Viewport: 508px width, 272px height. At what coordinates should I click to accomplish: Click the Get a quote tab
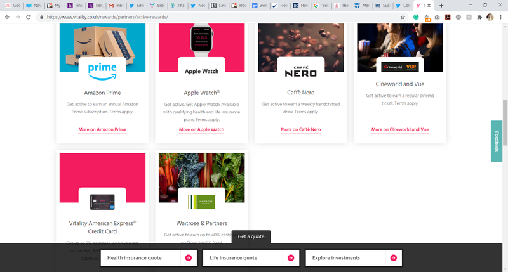pyautogui.click(x=251, y=236)
